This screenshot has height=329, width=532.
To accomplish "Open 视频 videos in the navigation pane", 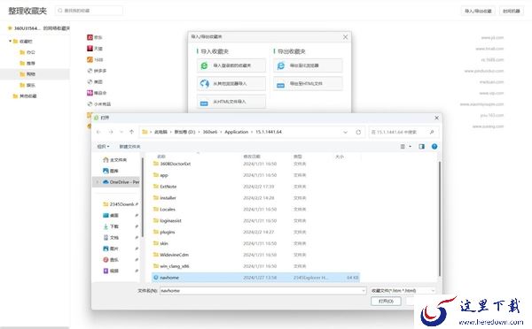I will point(111,271).
